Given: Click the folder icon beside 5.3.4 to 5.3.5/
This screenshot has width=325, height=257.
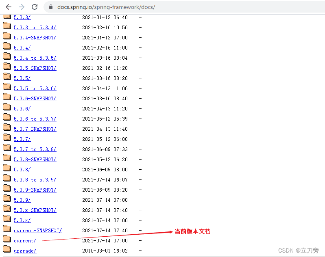Looking at the screenshot, I should pos(7,56).
